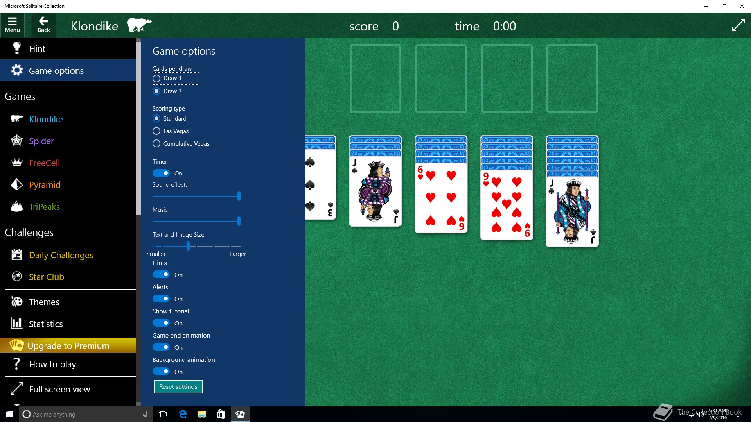Choose Standard scoring type
751x422 pixels.
170,118
